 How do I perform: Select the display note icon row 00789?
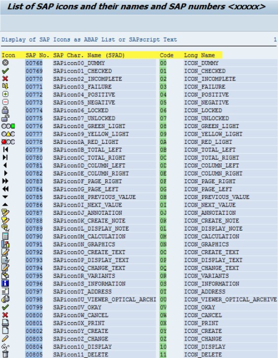tap(5, 228)
